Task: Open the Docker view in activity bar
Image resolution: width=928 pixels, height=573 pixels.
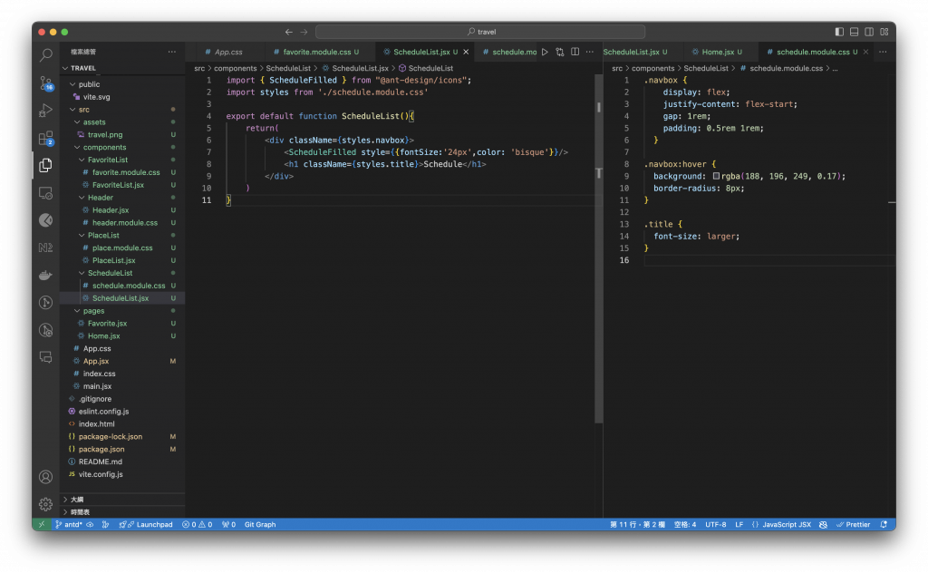Action: (x=45, y=275)
